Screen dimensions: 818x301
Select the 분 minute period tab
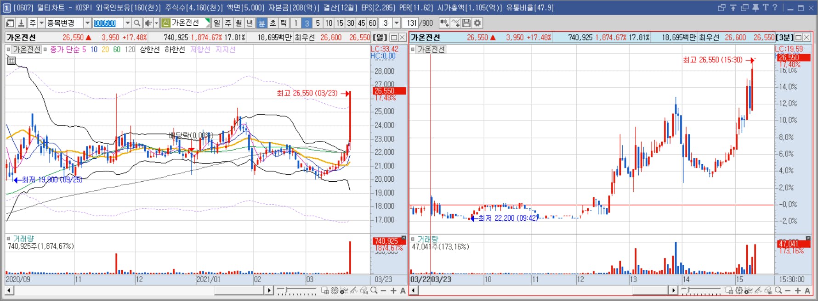[x=262, y=23]
